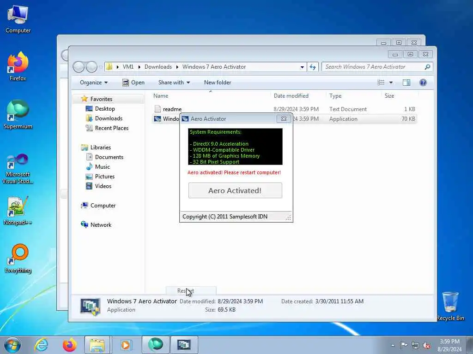
Task: Open the Notepad++ desktop shortcut
Action: (x=18, y=211)
